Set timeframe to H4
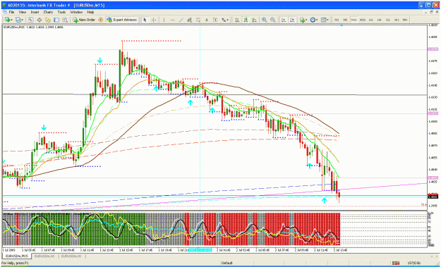 point(380,20)
